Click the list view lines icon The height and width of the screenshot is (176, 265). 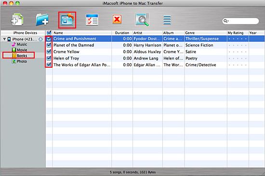[x=167, y=20]
